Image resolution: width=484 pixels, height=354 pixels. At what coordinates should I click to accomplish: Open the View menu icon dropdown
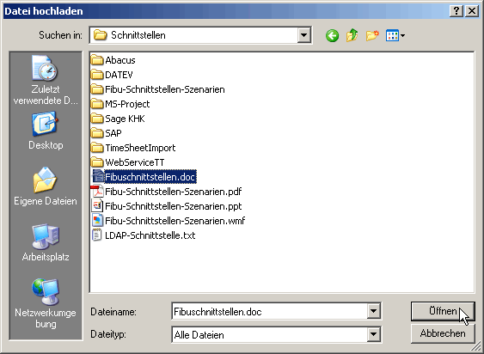pyautogui.click(x=395, y=35)
